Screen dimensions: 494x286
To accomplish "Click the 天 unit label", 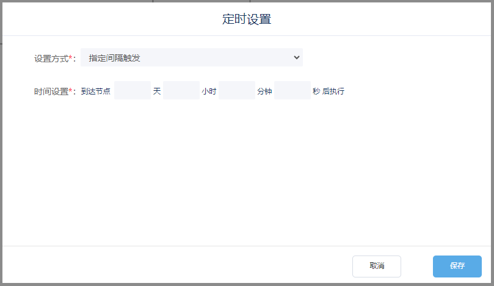I will coord(157,91).
